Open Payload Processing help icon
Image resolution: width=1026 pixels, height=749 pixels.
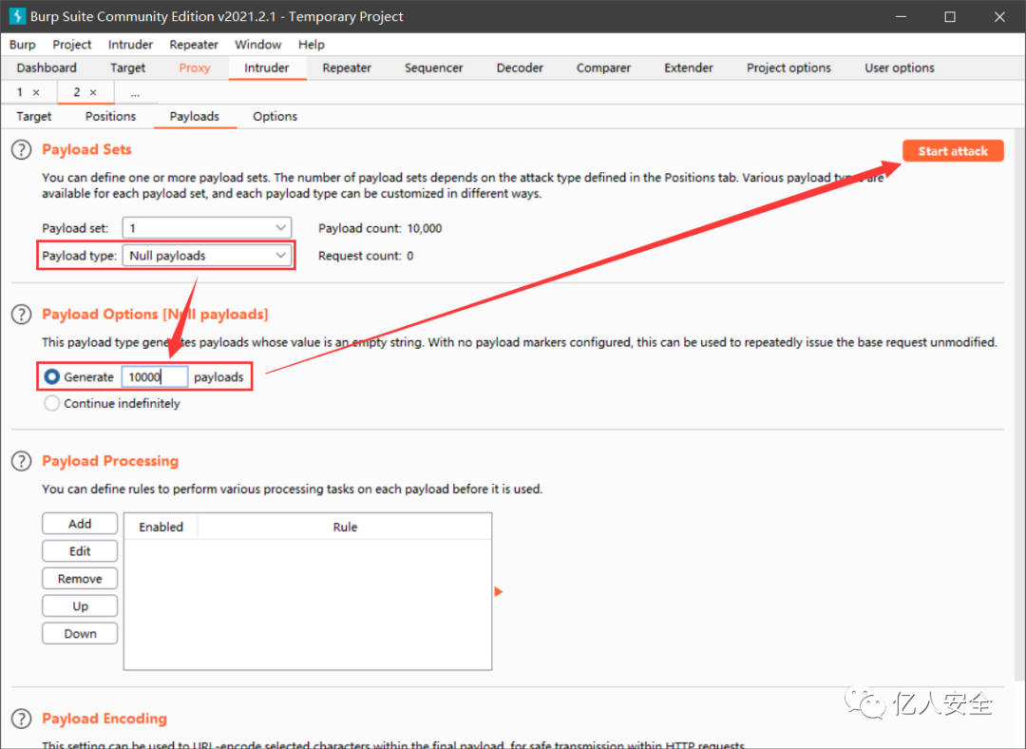click(21, 461)
